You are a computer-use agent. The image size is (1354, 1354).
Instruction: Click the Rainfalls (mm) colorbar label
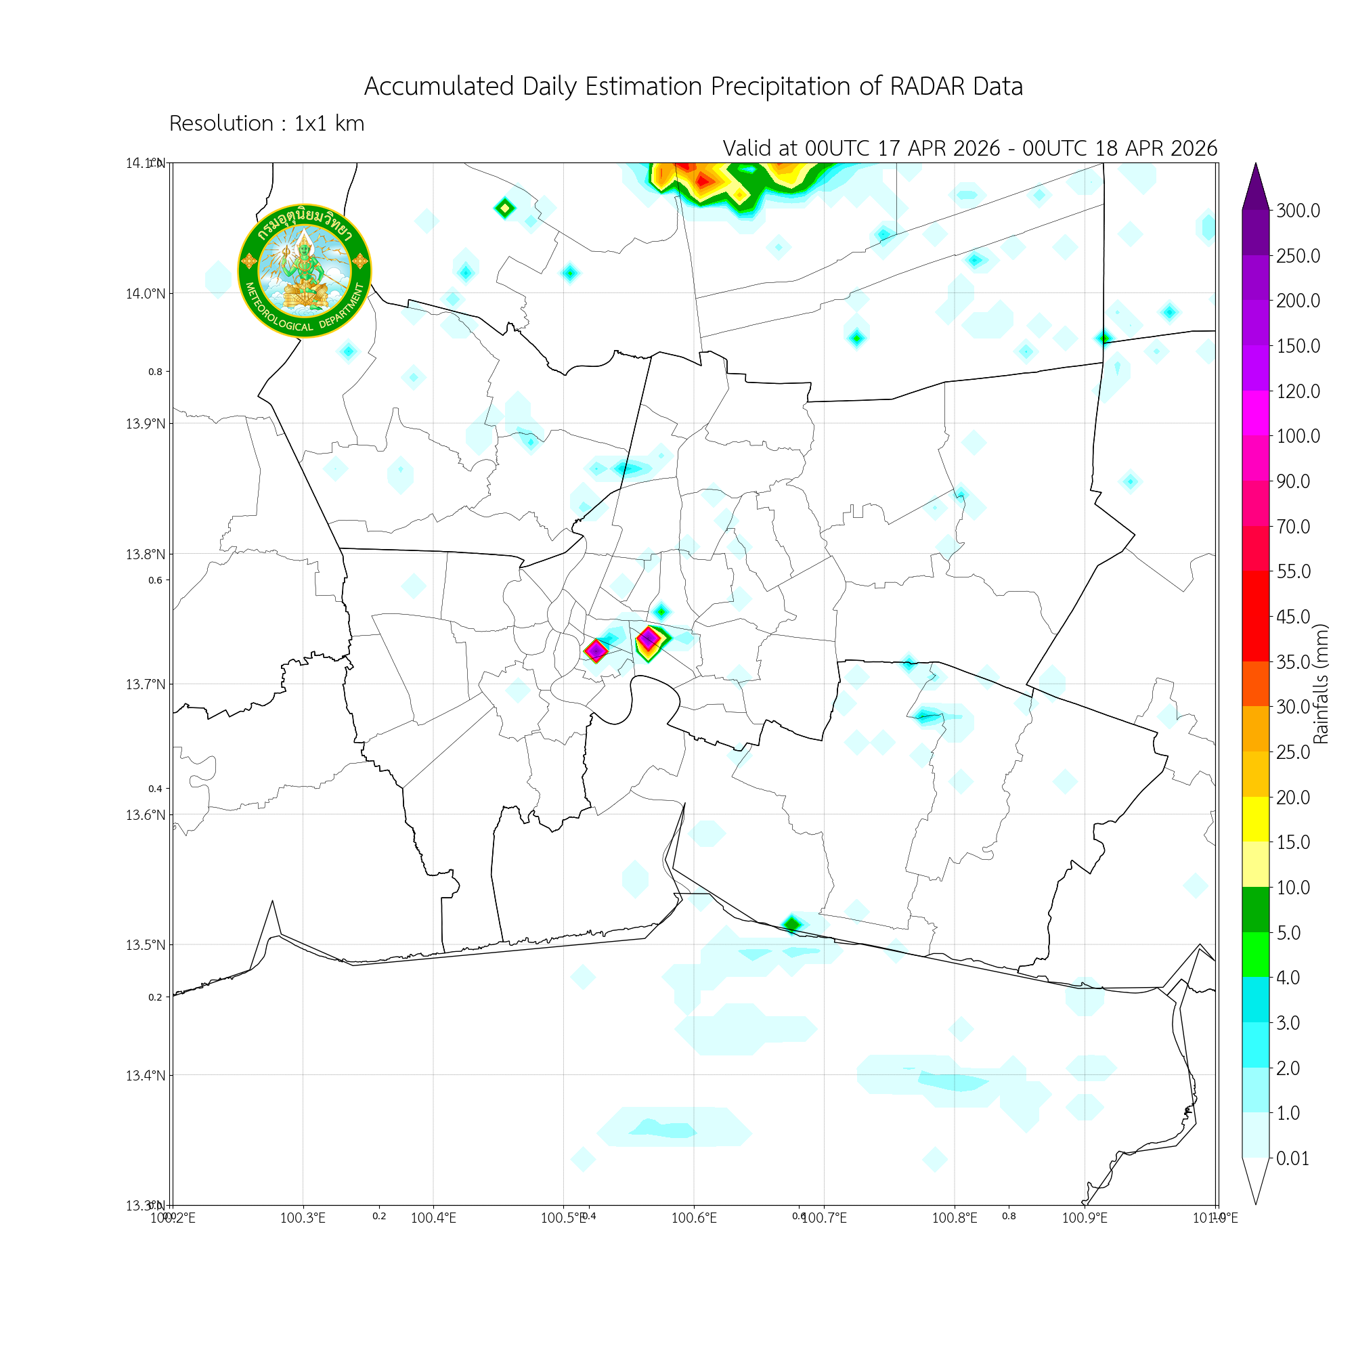tap(1320, 683)
